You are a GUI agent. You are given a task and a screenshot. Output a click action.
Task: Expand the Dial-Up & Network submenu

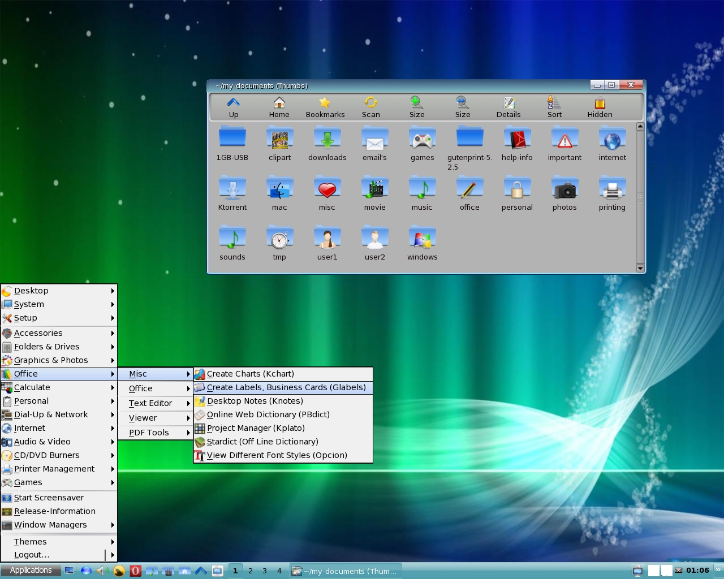59,414
